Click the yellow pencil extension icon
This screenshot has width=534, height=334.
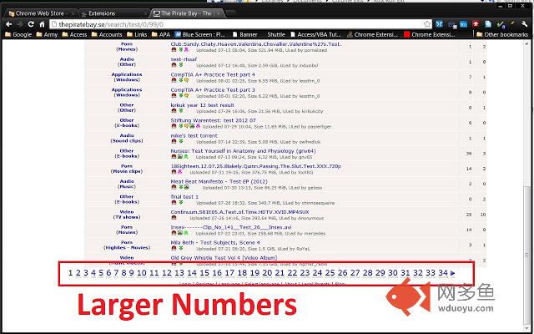click(512, 24)
